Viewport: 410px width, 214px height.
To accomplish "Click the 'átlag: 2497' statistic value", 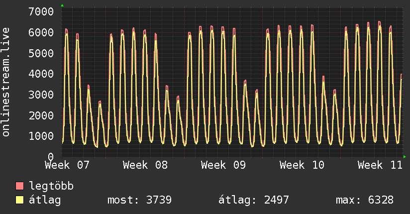I will coord(254,200).
